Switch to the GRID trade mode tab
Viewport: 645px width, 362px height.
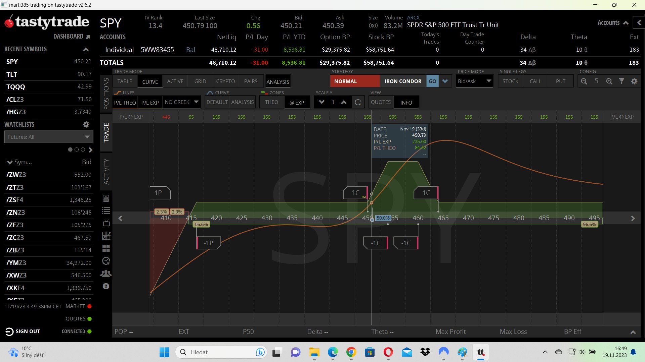coord(200,81)
